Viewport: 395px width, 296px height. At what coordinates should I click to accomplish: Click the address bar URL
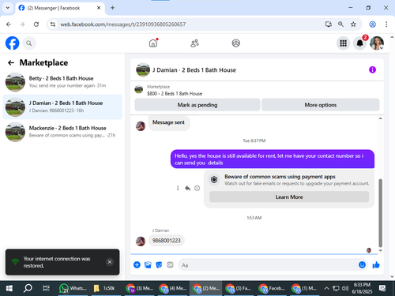[x=123, y=24]
